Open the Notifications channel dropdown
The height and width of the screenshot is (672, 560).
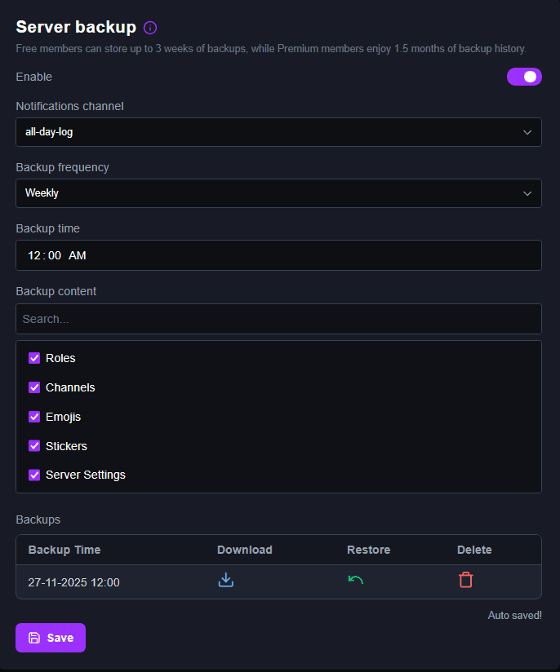tap(278, 131)
